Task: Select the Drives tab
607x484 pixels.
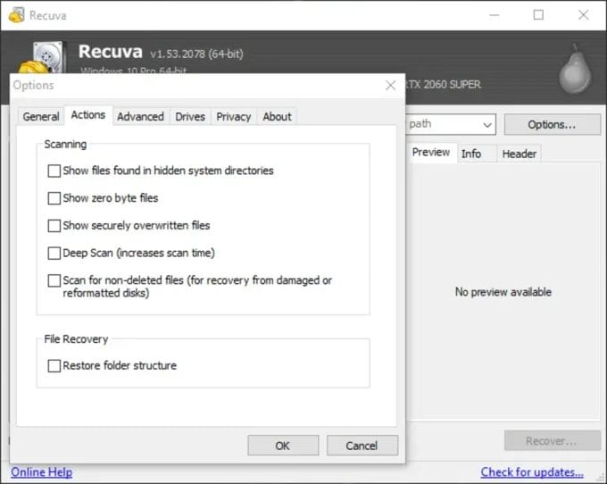Action: [x=190, y=117]
